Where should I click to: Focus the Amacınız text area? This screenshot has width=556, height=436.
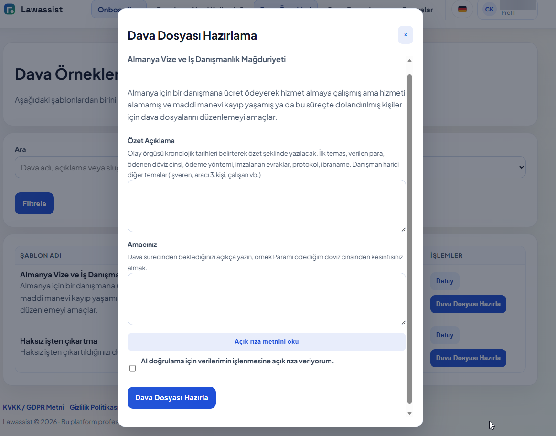[267, 299]
